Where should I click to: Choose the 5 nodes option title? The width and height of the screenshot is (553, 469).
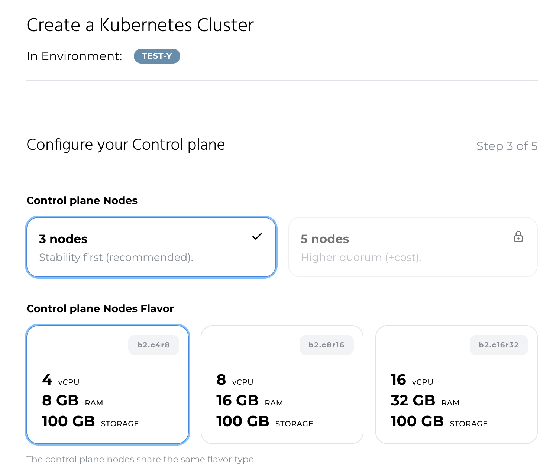tap(325, 239)
